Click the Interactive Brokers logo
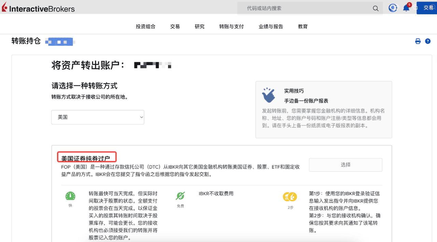 point(38,9)
